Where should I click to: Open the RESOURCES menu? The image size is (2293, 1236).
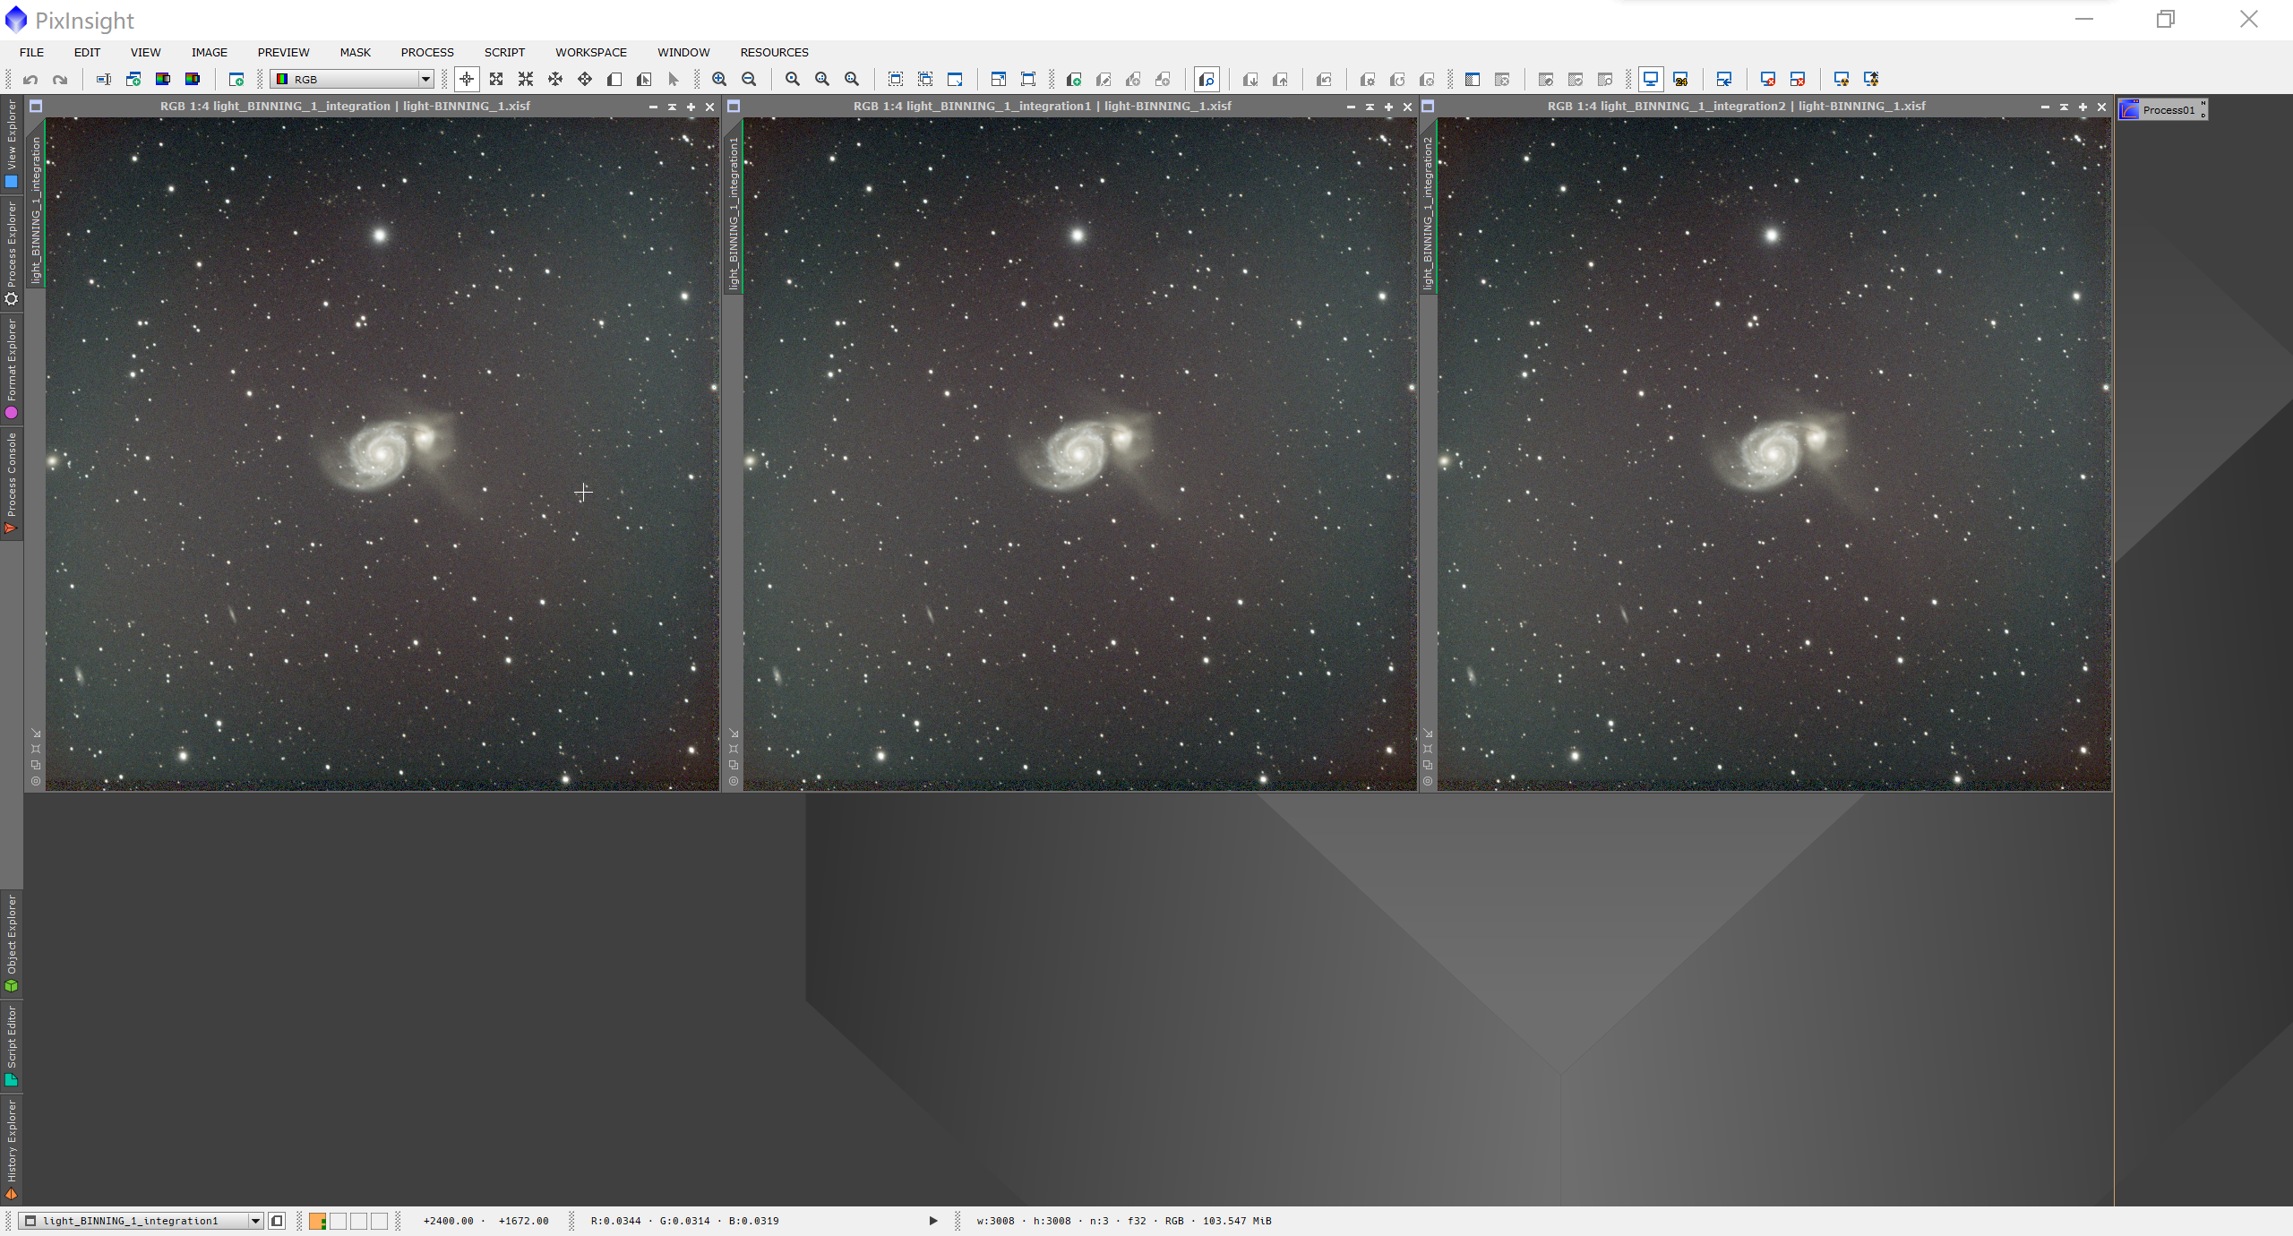pos(774,53)
